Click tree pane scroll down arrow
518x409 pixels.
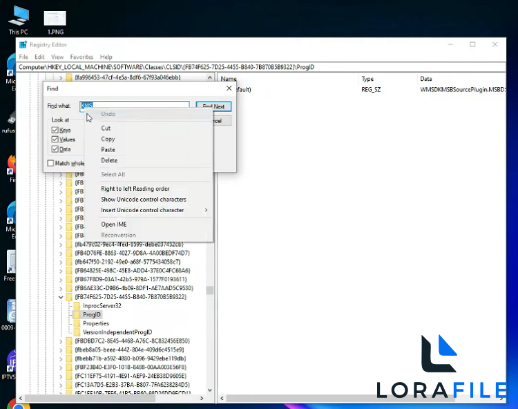(x=209, y=390)
